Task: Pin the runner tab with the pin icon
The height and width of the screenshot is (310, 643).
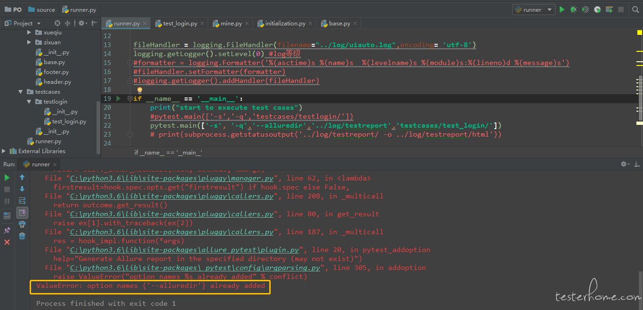Action: pyautogui.click(x=7, y=230)
